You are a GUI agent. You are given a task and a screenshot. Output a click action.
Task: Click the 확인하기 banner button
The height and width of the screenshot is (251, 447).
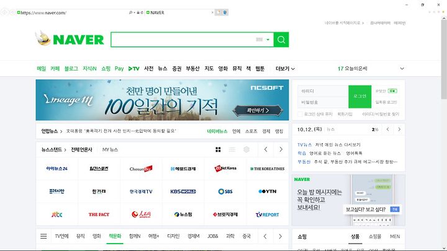(258, 110)
